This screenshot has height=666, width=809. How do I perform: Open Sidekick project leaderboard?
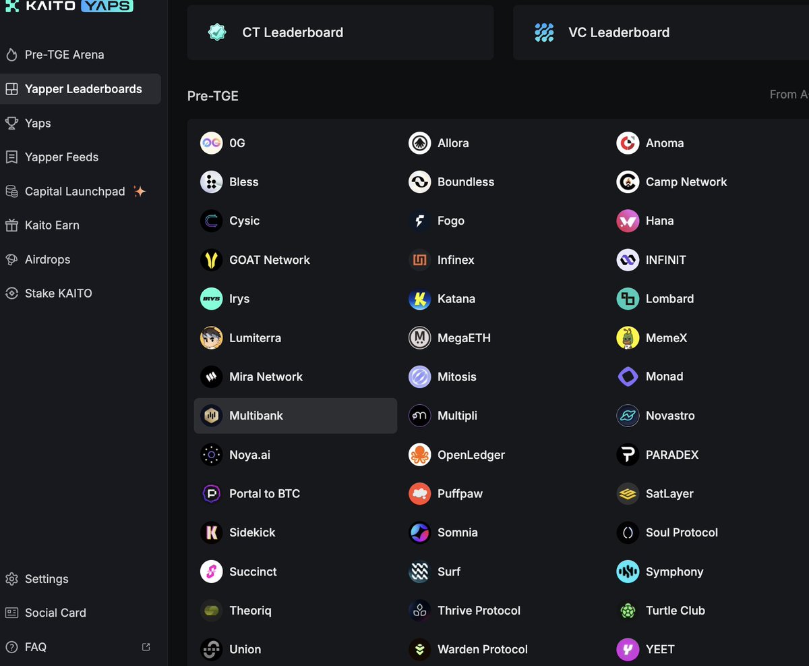click(x=295, y=532)
